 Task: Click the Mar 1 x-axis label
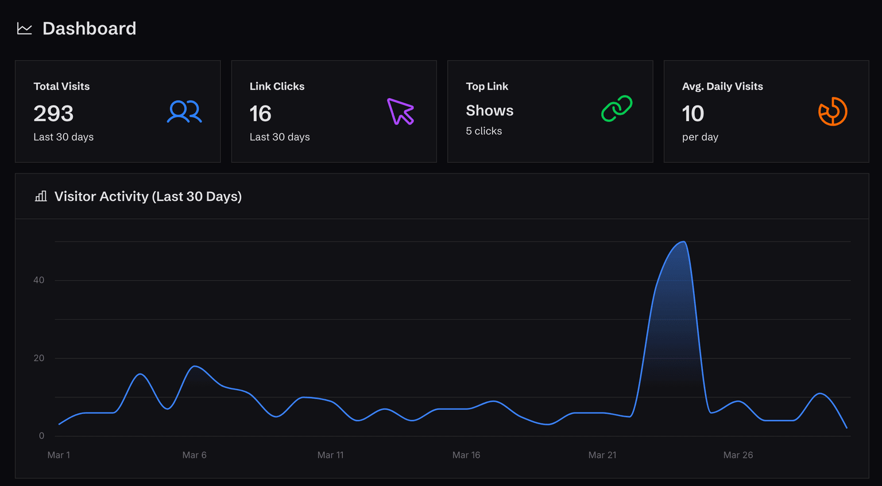[x=59, y=455]
